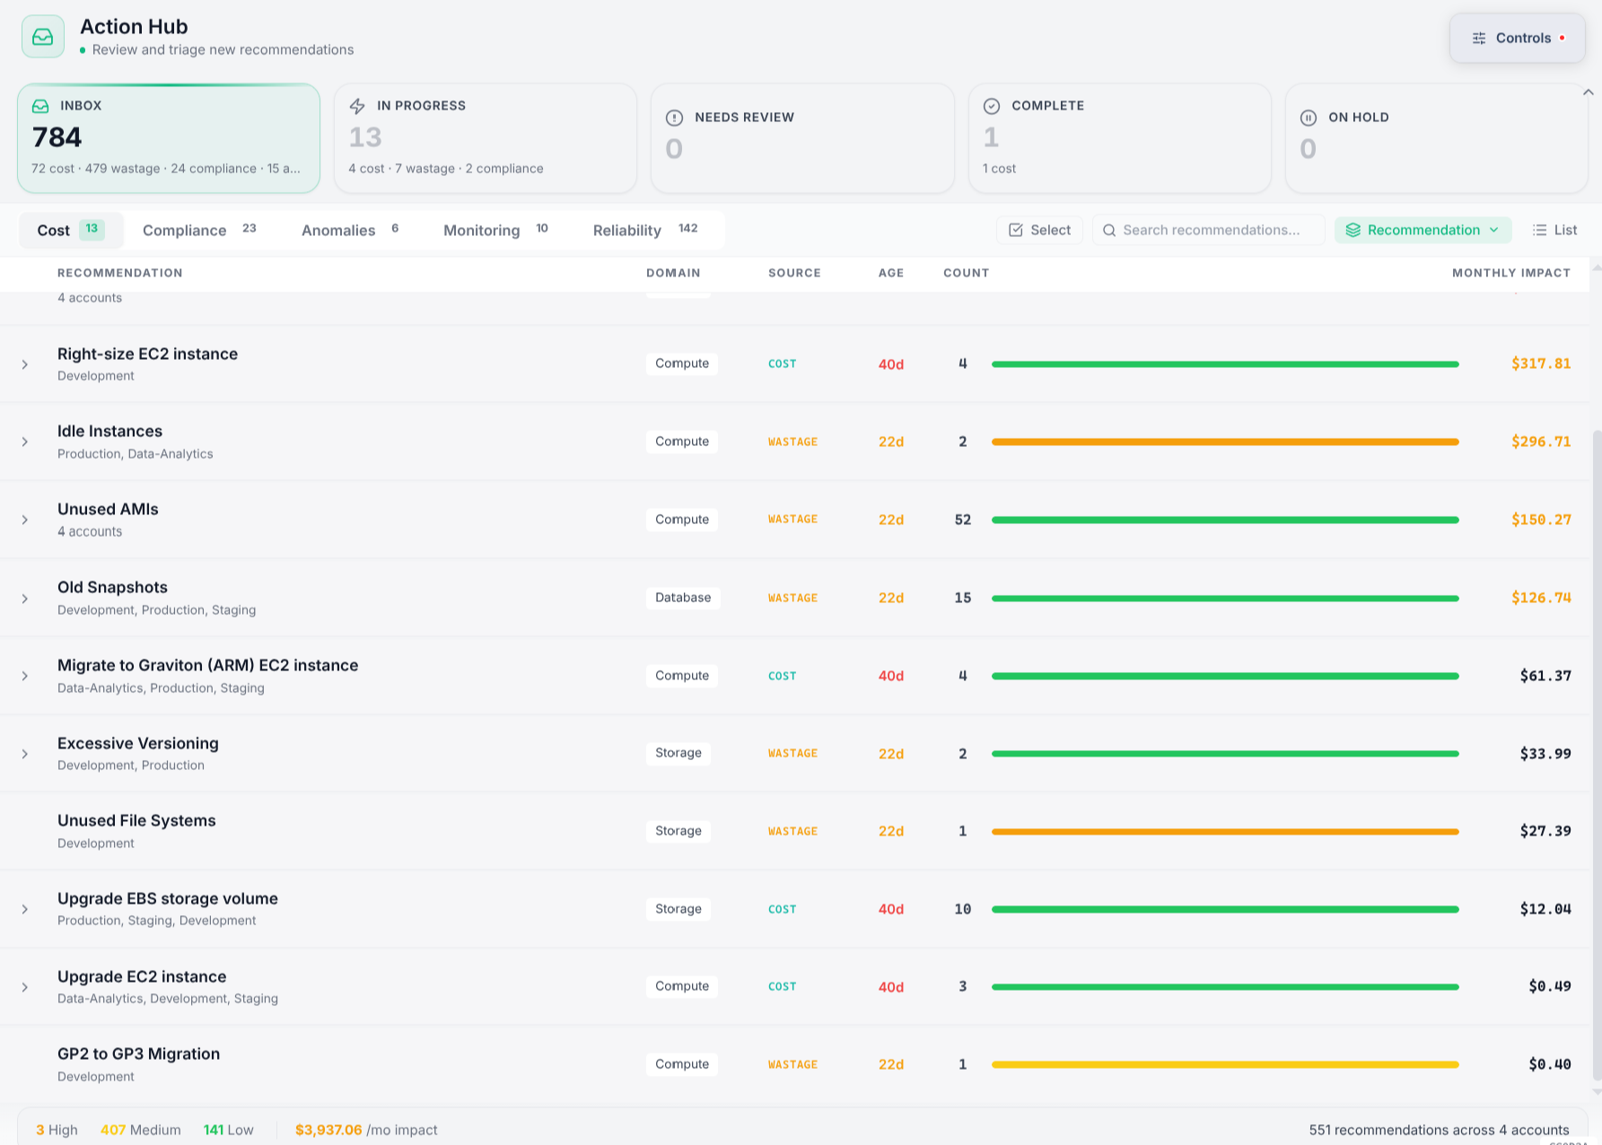
Task: Switch to the Reliability tab
Action: pyautogui.click(x=645, y=230)
